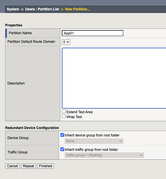Focus the Partition Name field containing App01
166x179 pixels.
pyautogui.click(x=92, y=33)
